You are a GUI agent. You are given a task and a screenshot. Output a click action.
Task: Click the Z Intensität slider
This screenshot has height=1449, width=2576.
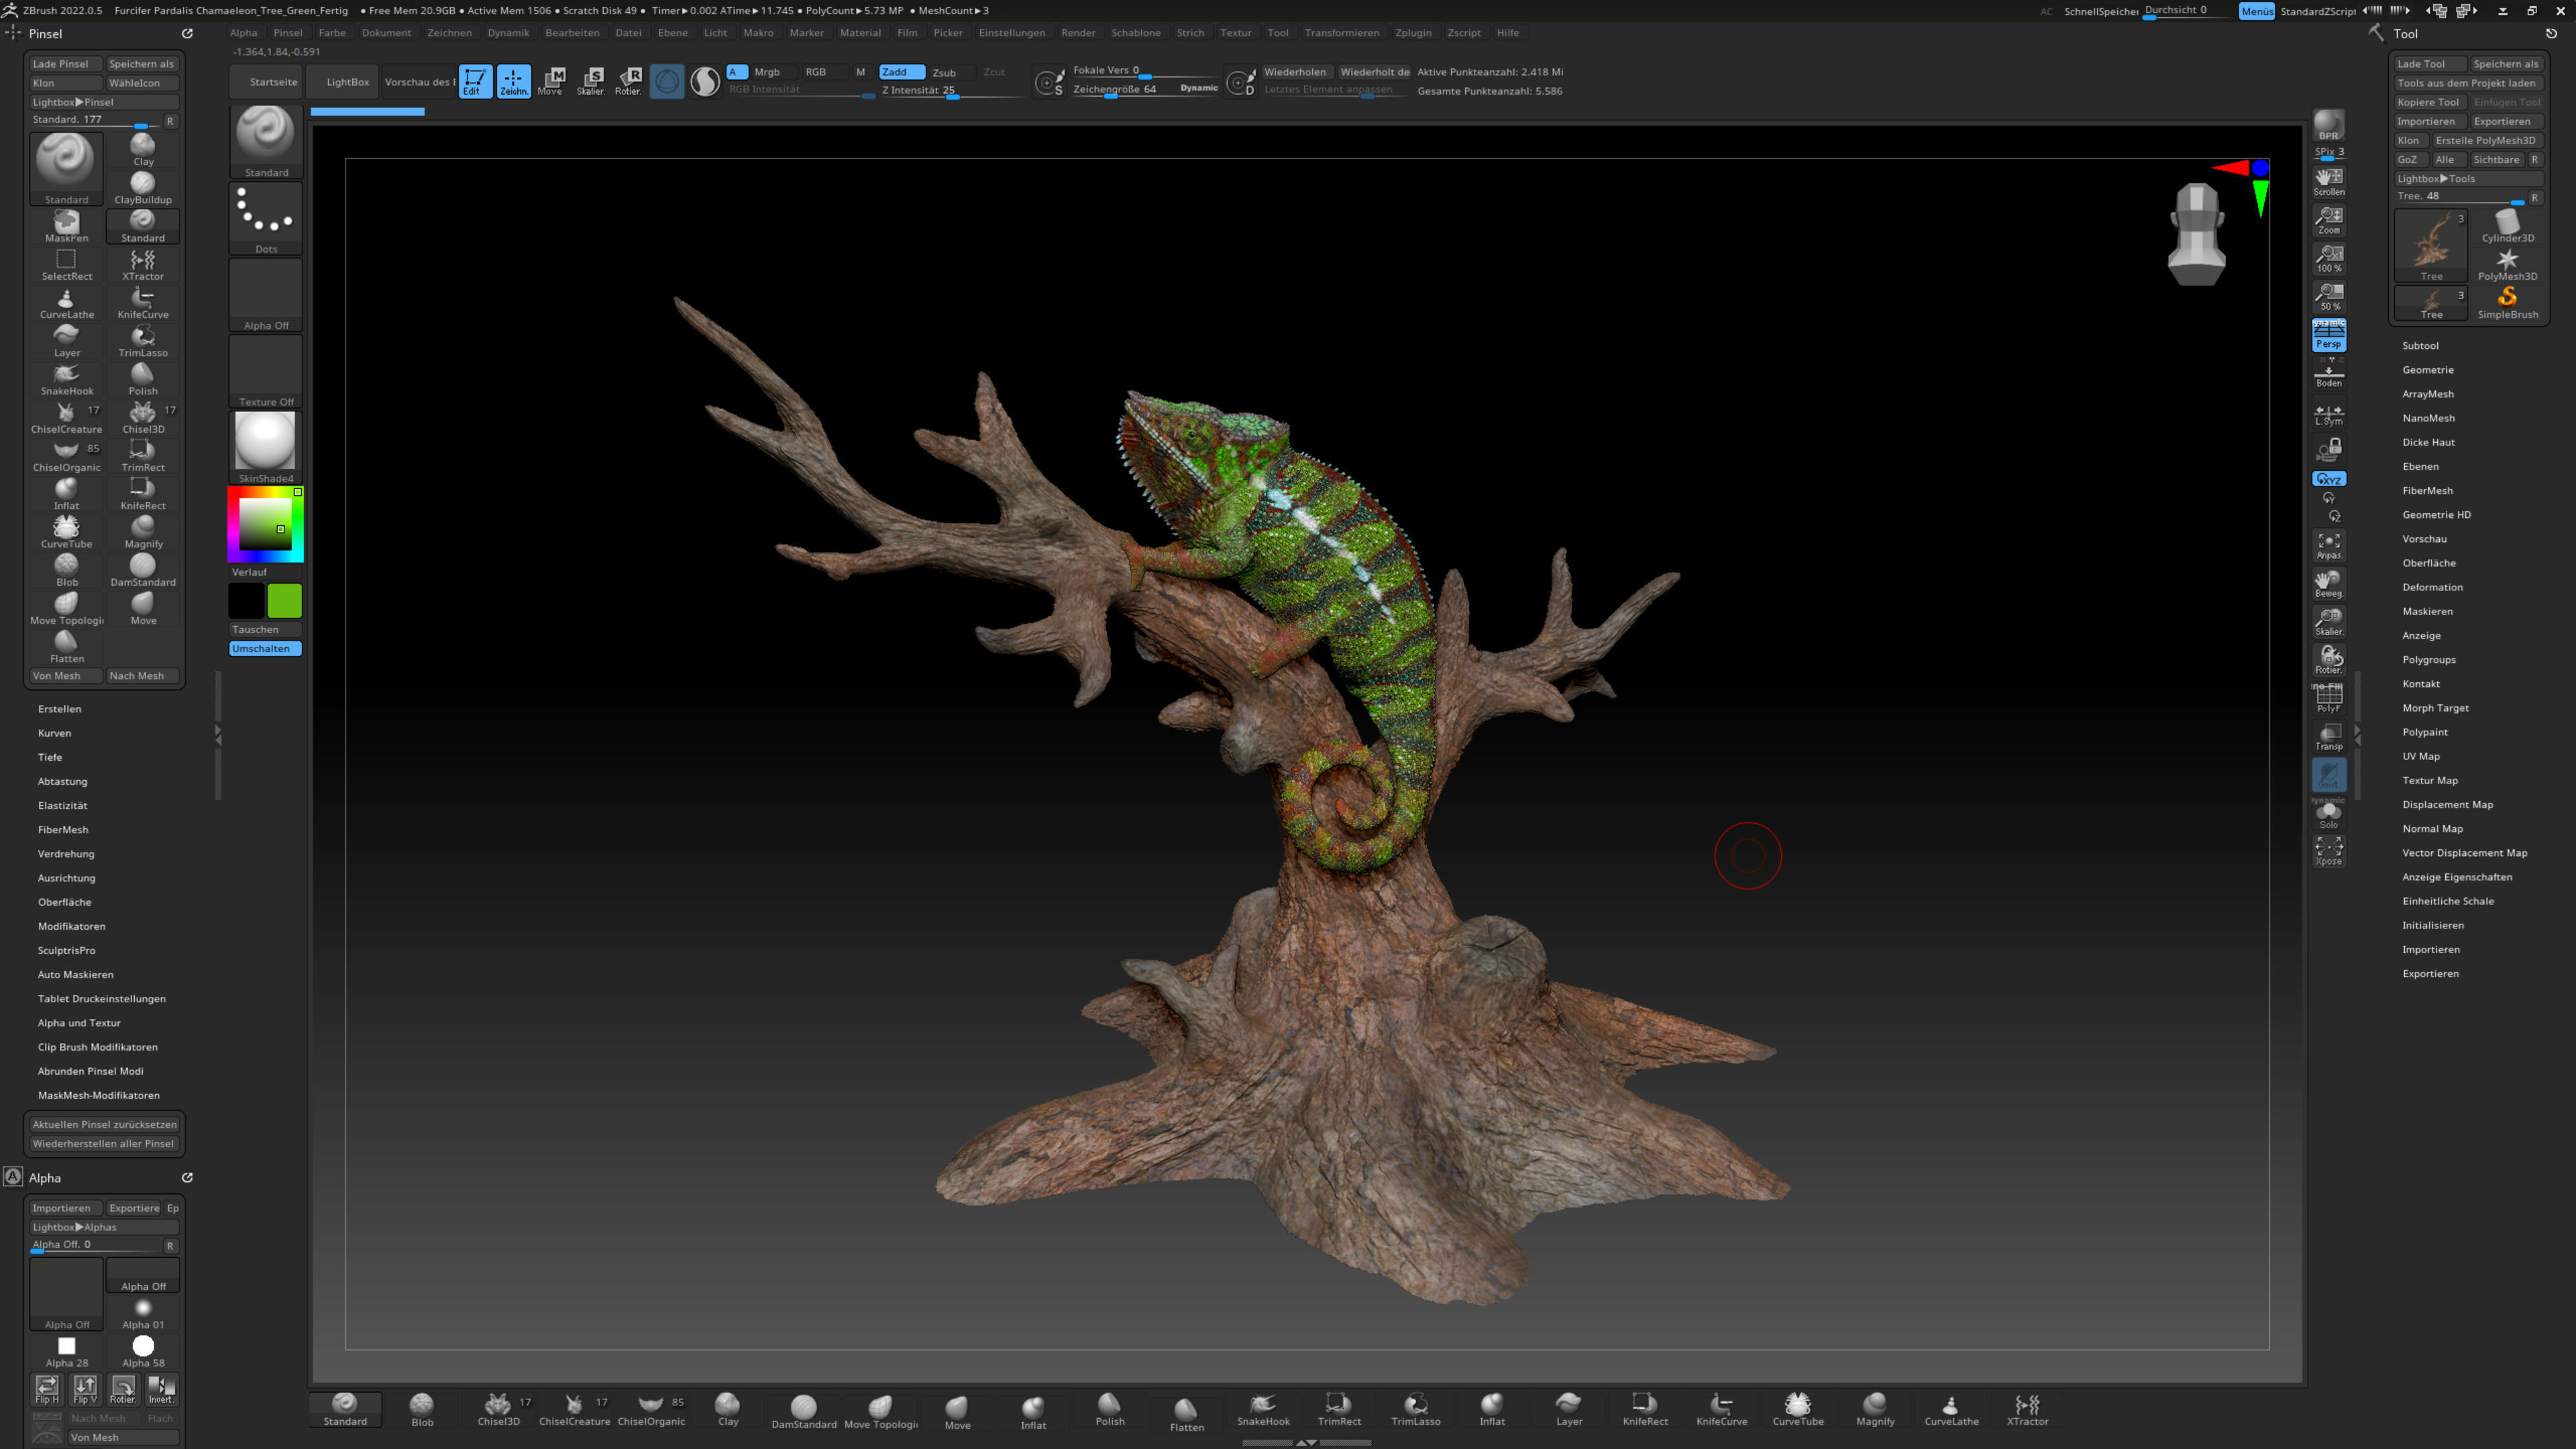[952, 90]
